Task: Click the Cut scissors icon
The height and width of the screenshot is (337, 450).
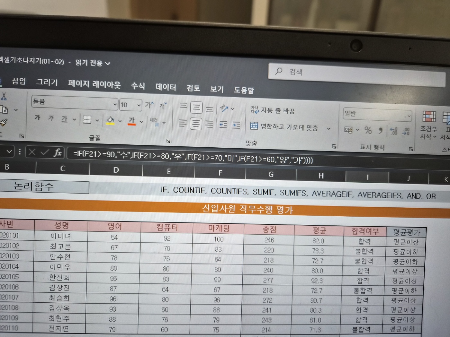Action: tap(4, 96)
